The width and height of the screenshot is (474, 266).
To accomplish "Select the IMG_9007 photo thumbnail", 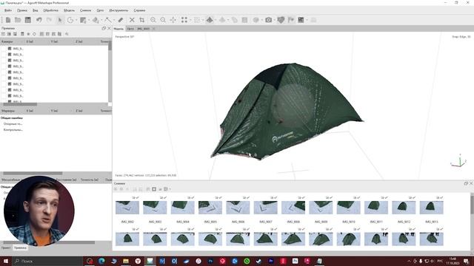I will (x=265, y=208).
